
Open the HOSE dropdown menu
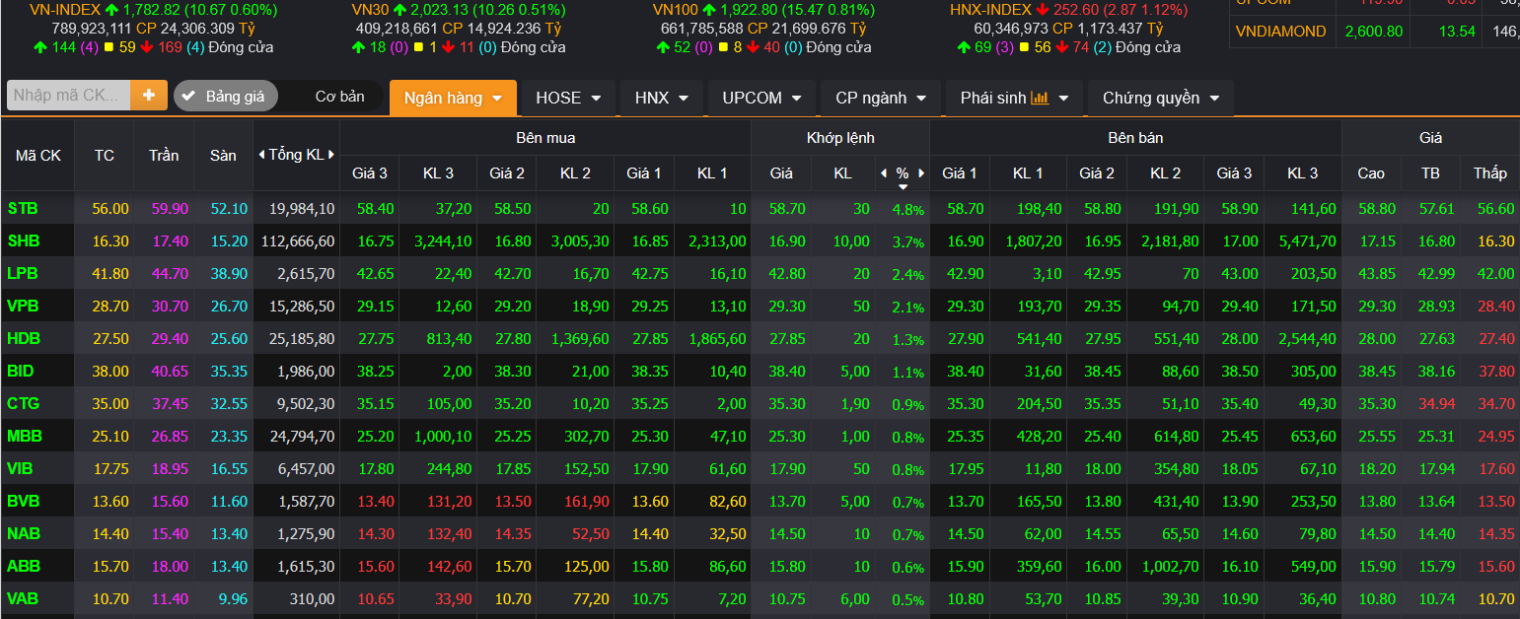click(x=568, y=99)
